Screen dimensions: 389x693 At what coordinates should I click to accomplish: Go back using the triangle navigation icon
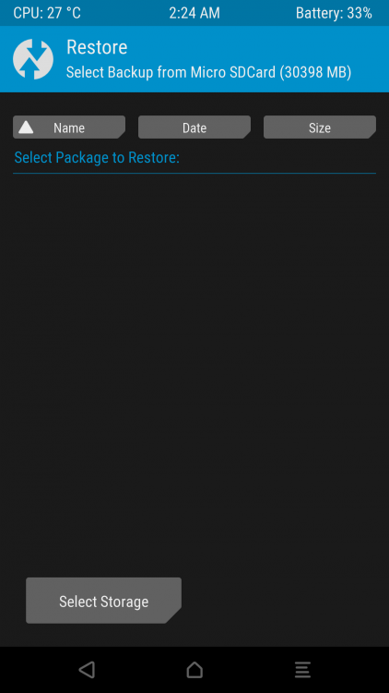pos(87,670)
